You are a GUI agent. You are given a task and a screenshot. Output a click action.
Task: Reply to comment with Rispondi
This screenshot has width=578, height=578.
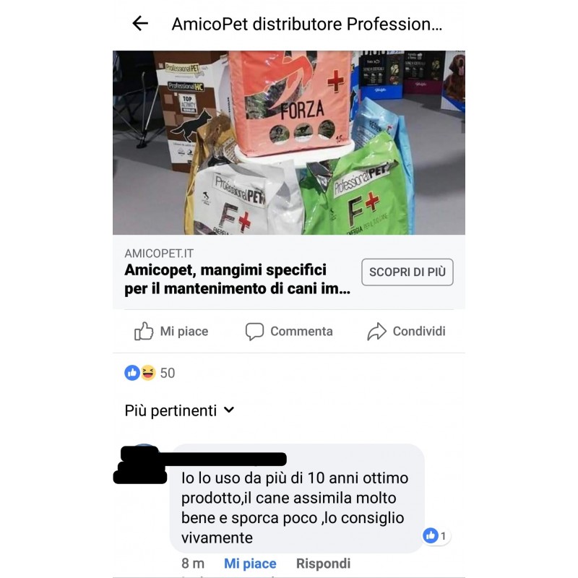(x=323, y=564)
